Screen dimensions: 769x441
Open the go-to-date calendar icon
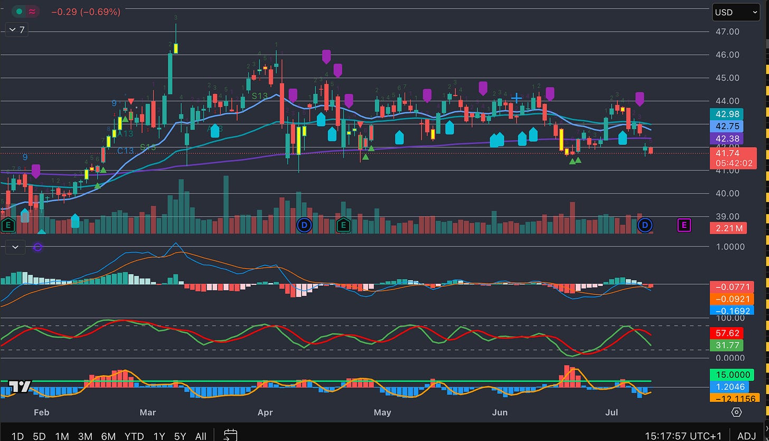tap(230, 436)
